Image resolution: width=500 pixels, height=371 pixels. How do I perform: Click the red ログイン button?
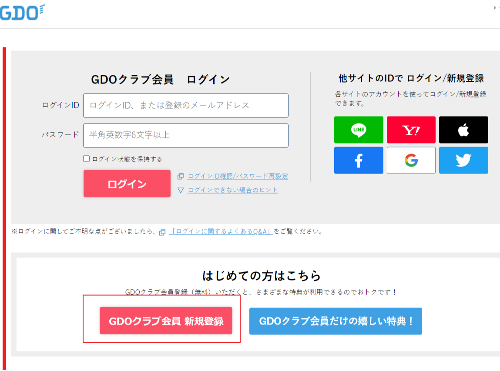[x=127, y=184]
